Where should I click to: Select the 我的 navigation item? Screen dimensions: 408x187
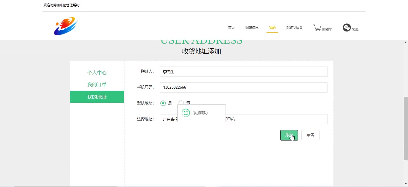(272, 28)
